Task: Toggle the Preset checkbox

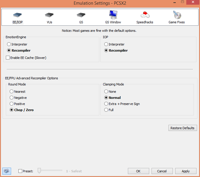Action: coord(26,171)
